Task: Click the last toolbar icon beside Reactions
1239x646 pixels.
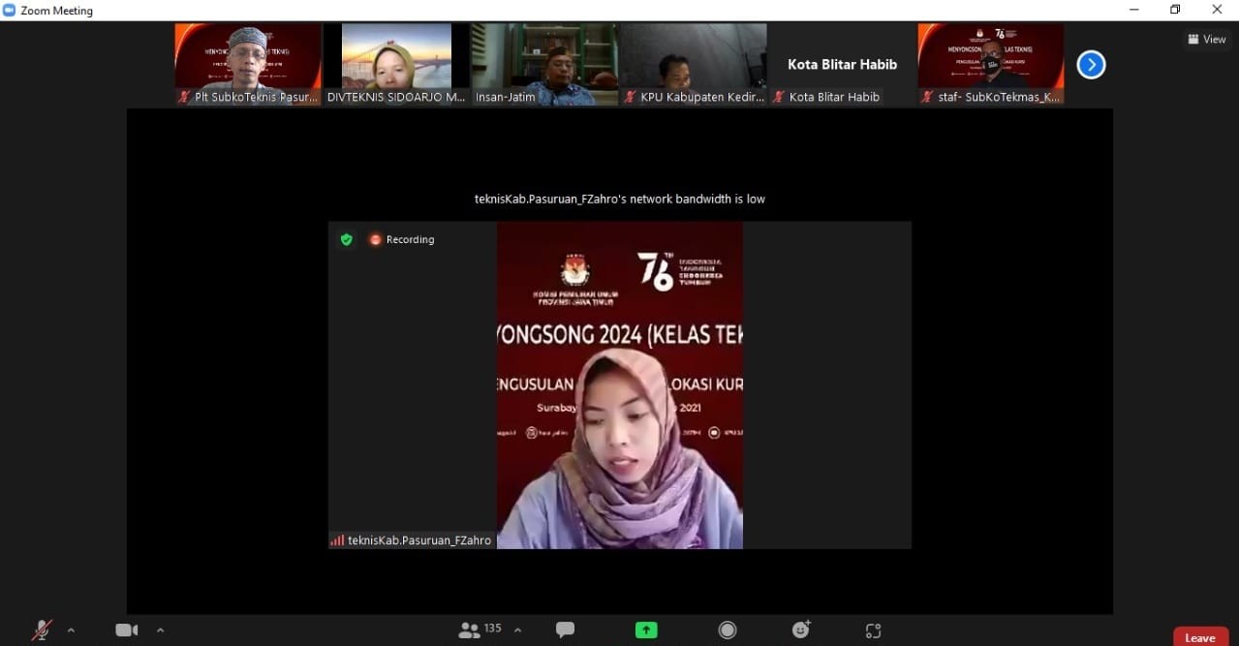Action: point(873,631)
